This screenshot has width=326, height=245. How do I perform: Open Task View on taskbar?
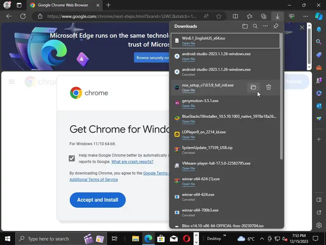point(114,239)
